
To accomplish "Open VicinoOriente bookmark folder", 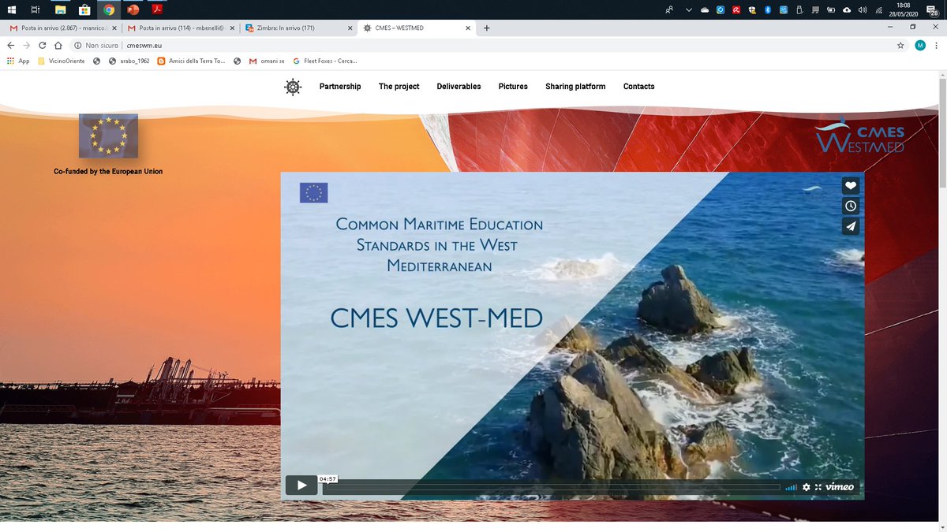I will coord(62,61).
